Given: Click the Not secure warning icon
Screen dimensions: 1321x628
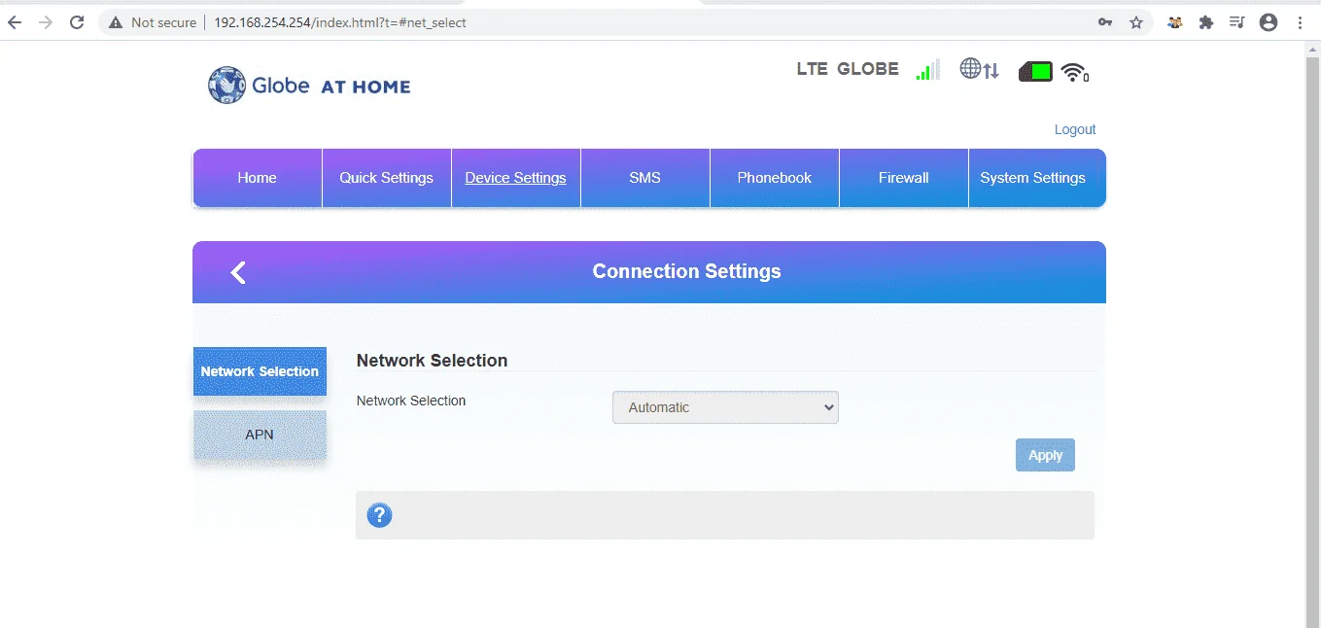Looking at the screenshot, I should [116, 22].
